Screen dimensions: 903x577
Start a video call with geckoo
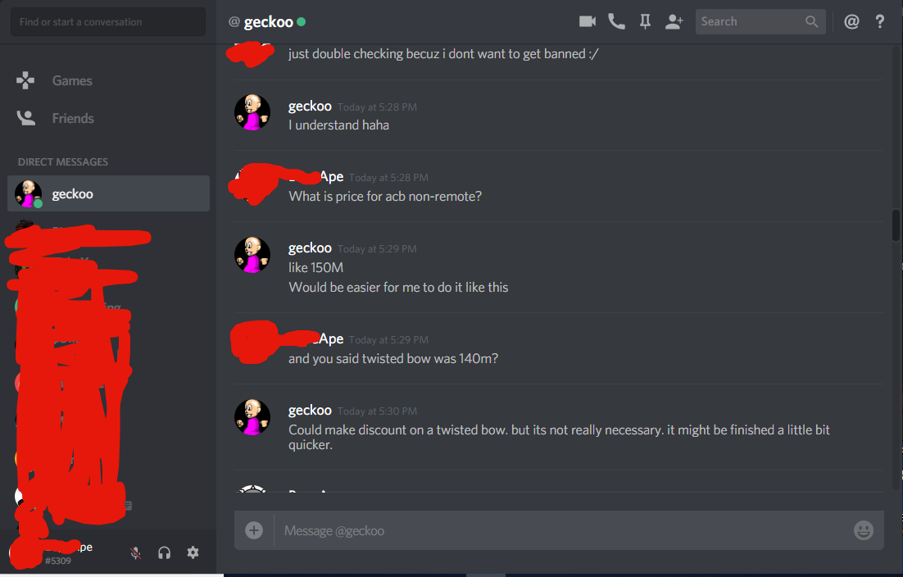[588, 22]
